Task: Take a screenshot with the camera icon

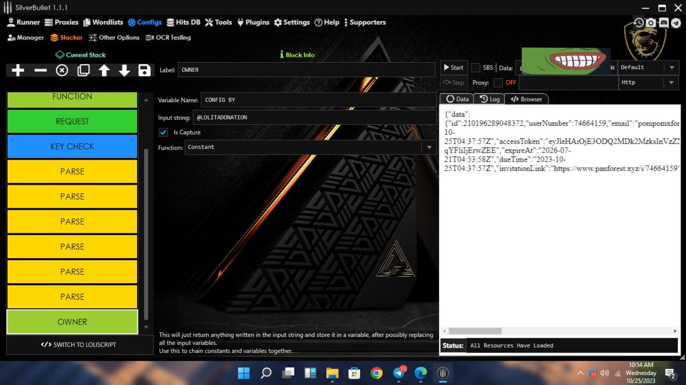Action: tap(651, 23)
